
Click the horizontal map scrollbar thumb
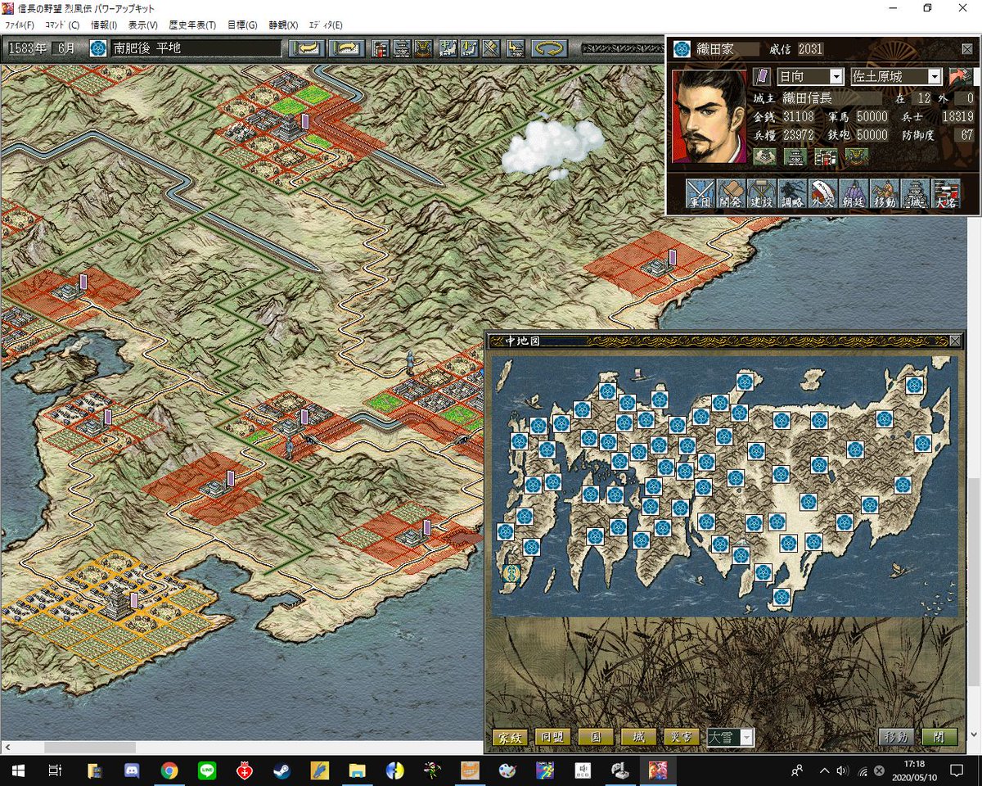(x=90, y=748)
